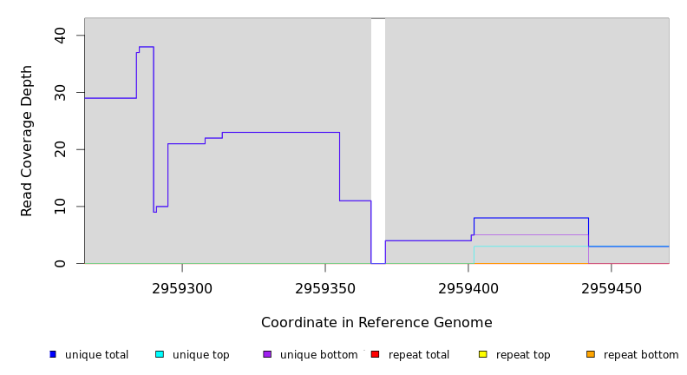The image size is (687, 375).
Task: Click the red repeat total legend swatch
Action: point(375,354)
